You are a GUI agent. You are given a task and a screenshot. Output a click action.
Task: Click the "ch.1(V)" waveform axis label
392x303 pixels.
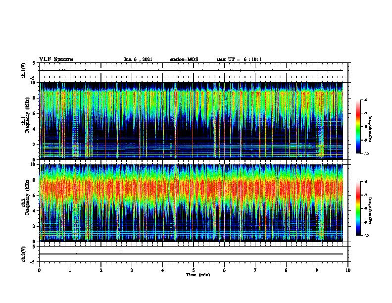24,70
